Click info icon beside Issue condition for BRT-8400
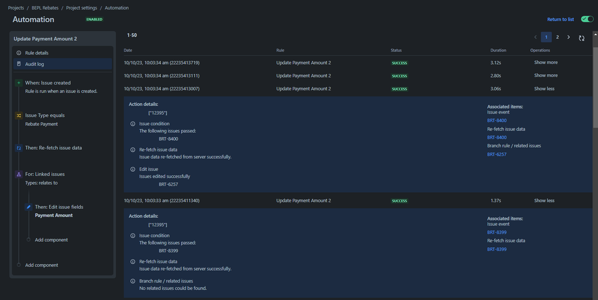 pos(132,124)
